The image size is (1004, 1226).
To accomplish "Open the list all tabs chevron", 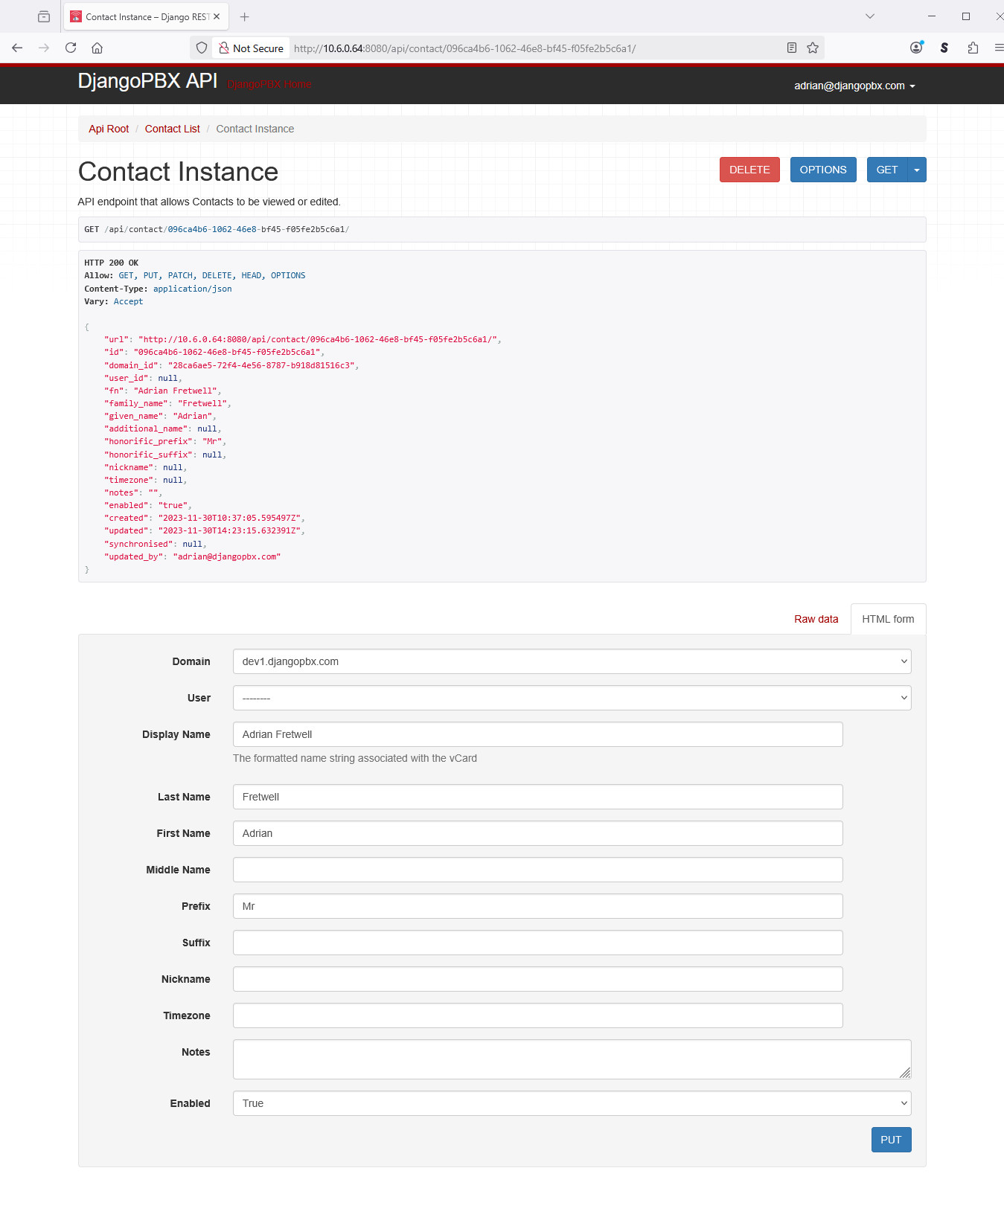I will pyautogui.click(x=870, y=16).
